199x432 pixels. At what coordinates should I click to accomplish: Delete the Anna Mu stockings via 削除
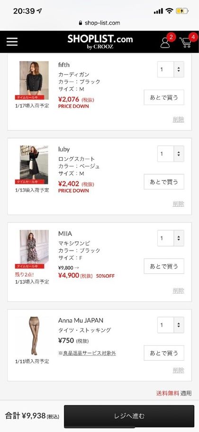[178, 370]
